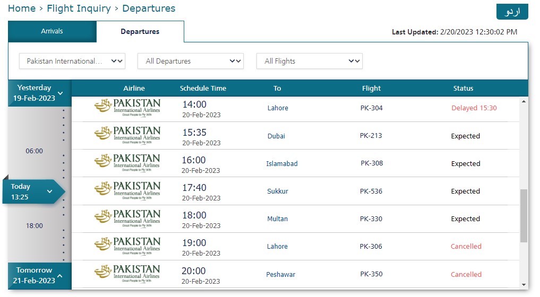Click the PIA logo in the Multan row
Screen dimensions: 540x297
127,219
